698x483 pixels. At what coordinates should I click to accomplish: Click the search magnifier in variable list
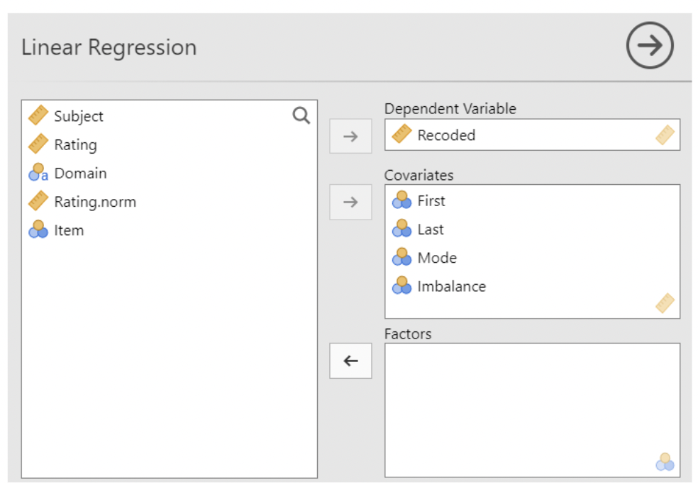point(301,116)
